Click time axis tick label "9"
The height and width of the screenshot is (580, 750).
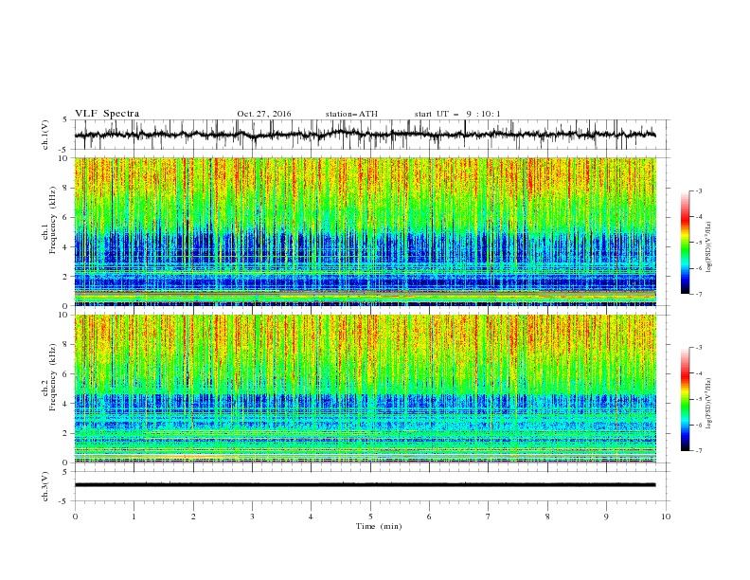coord(606,517)
